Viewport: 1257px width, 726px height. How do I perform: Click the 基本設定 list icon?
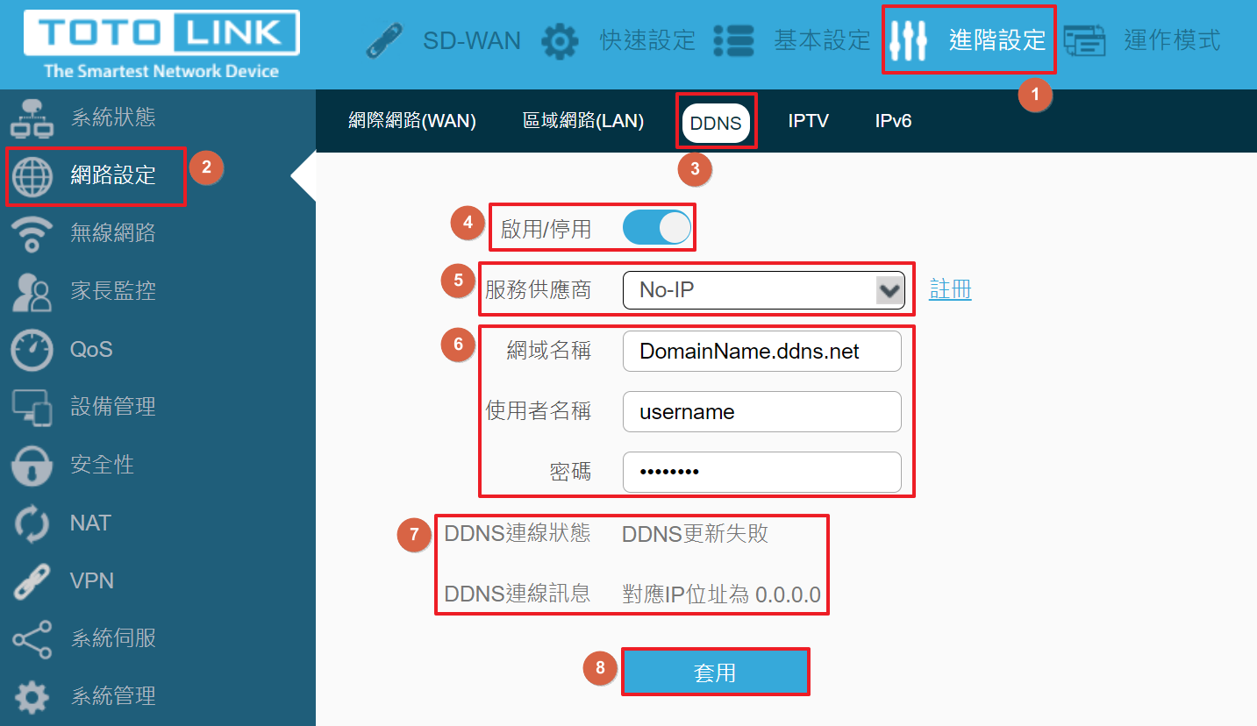click(x=734, y=40)
